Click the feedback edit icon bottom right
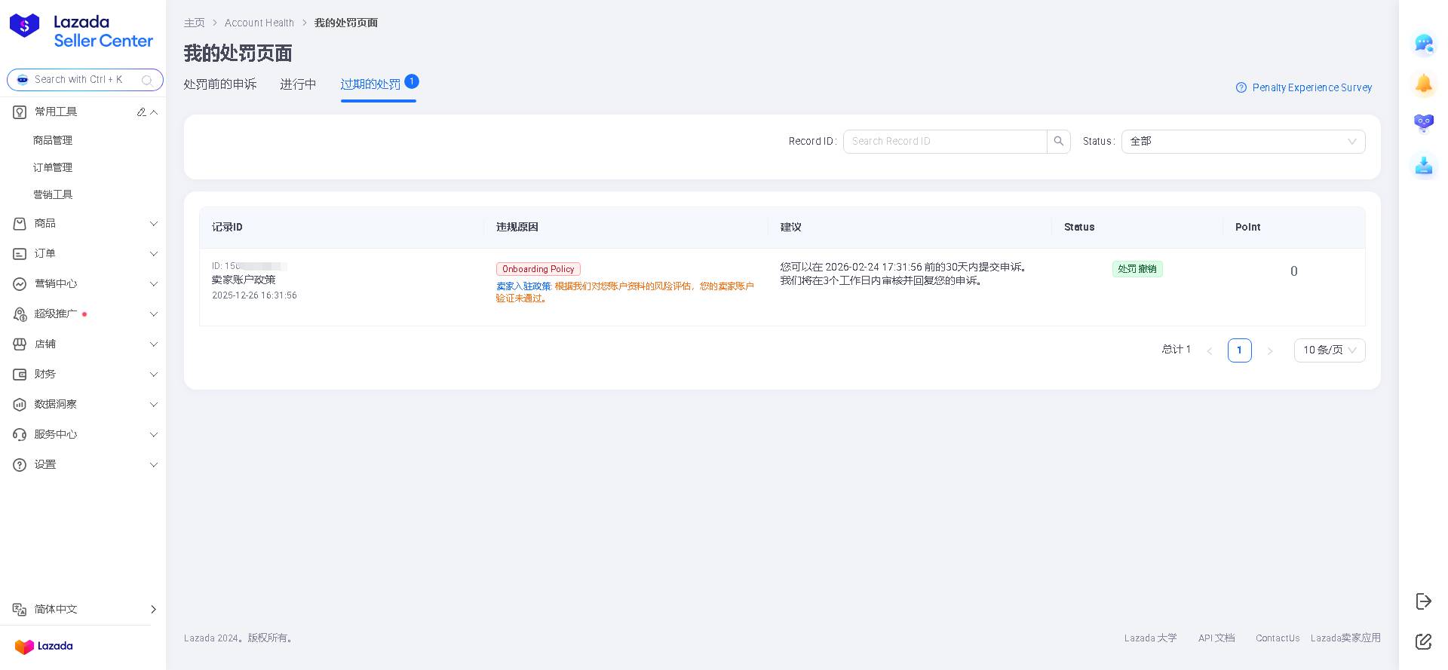This screenshot has width=1448, height=670. coord(1423,641)
